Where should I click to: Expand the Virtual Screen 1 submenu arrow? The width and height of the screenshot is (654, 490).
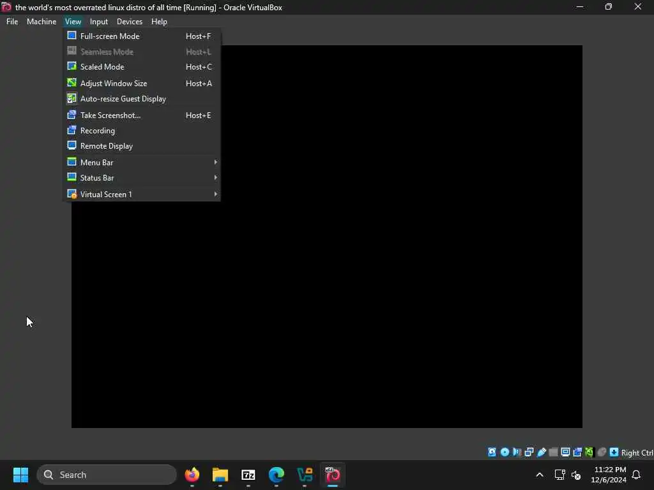(x=216, y=194)
